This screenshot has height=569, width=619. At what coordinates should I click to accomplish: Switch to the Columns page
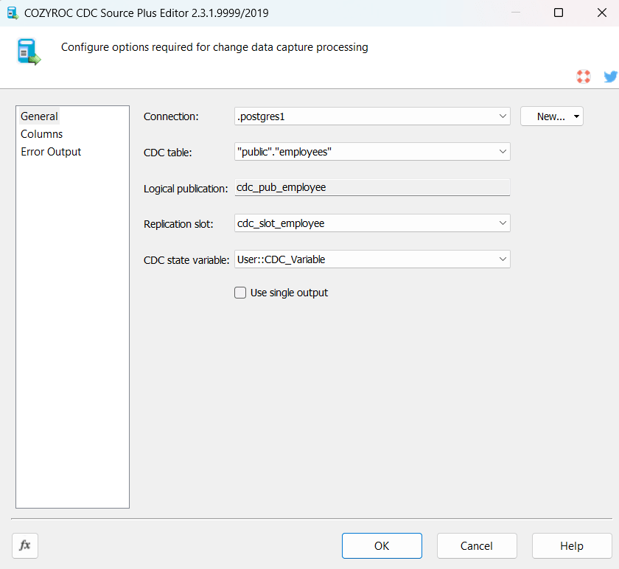pyautogui.click(x=41, y=134)
